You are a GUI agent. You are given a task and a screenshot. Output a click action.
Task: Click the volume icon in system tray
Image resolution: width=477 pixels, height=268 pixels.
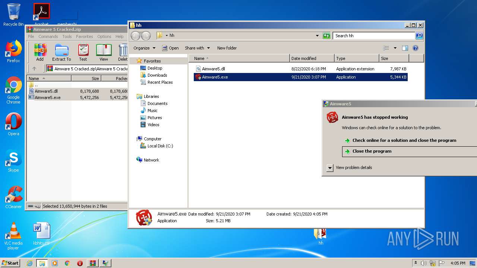point(424,263)
